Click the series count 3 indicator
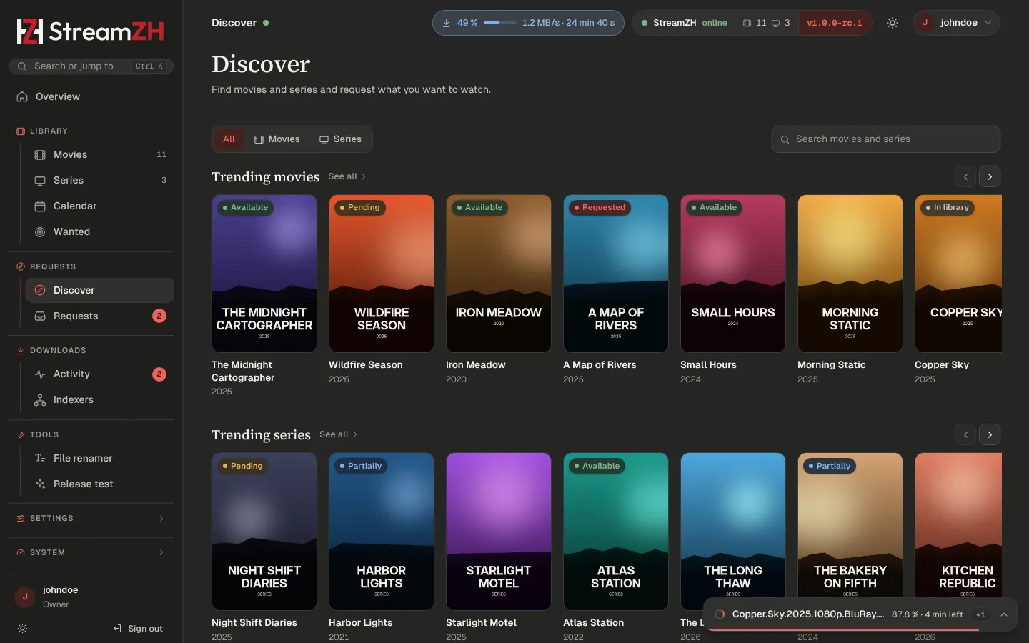The image size is (1029, 643). click(780, 23)
